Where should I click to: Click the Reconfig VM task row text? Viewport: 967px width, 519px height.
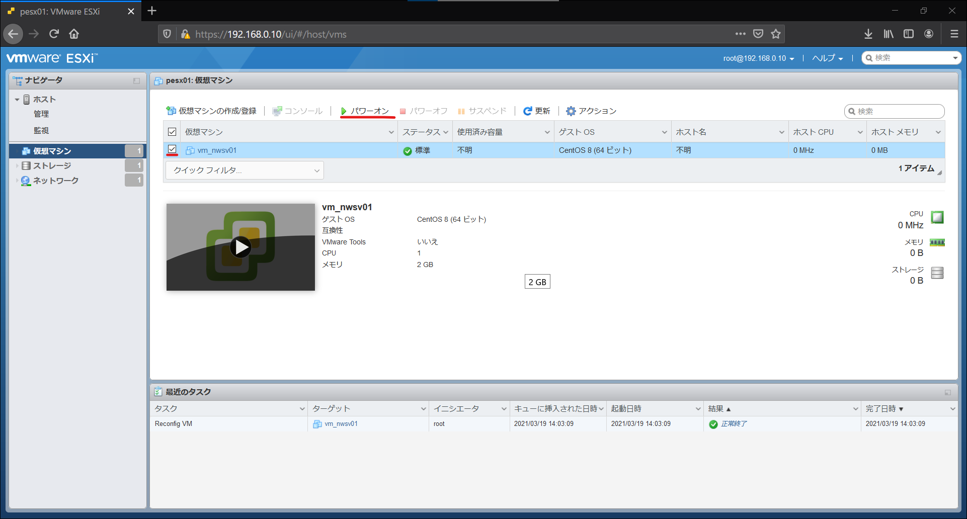click(174, 424)
